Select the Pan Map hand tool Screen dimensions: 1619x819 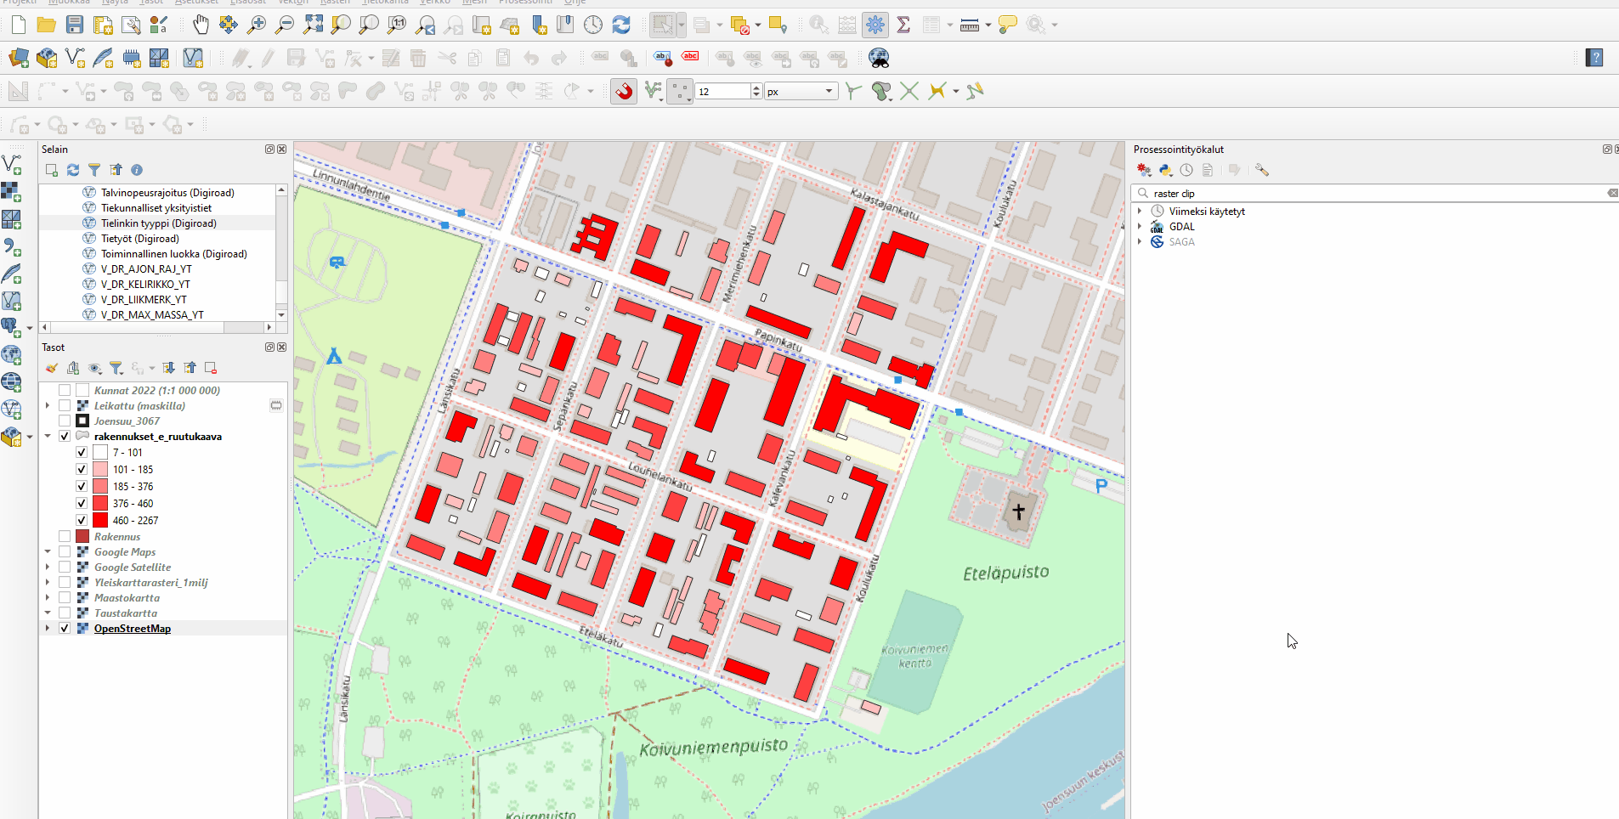click(x=201, y=25)
